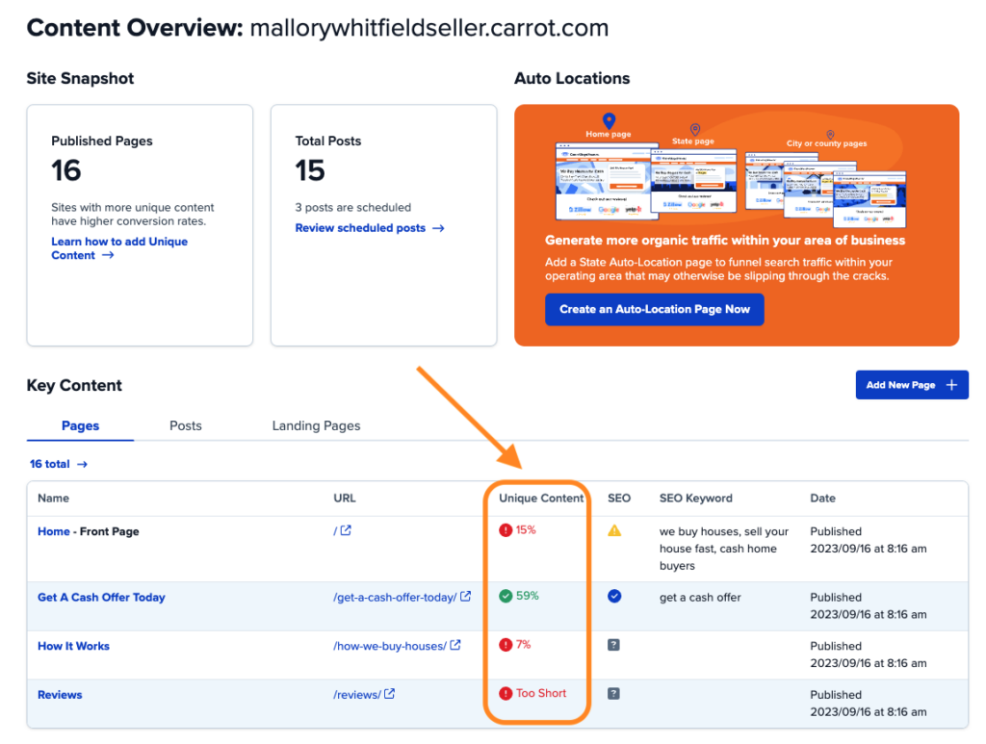Click arrow after Review scheduled posts
The height and width of the screenshot is (744, 986).
click(438, 228)
